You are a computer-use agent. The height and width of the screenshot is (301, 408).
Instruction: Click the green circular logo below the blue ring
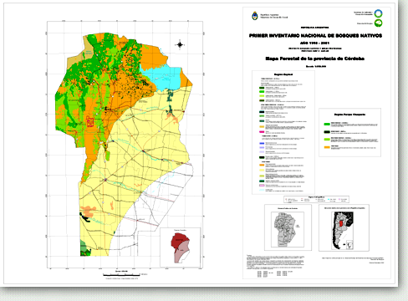(378, 23)
